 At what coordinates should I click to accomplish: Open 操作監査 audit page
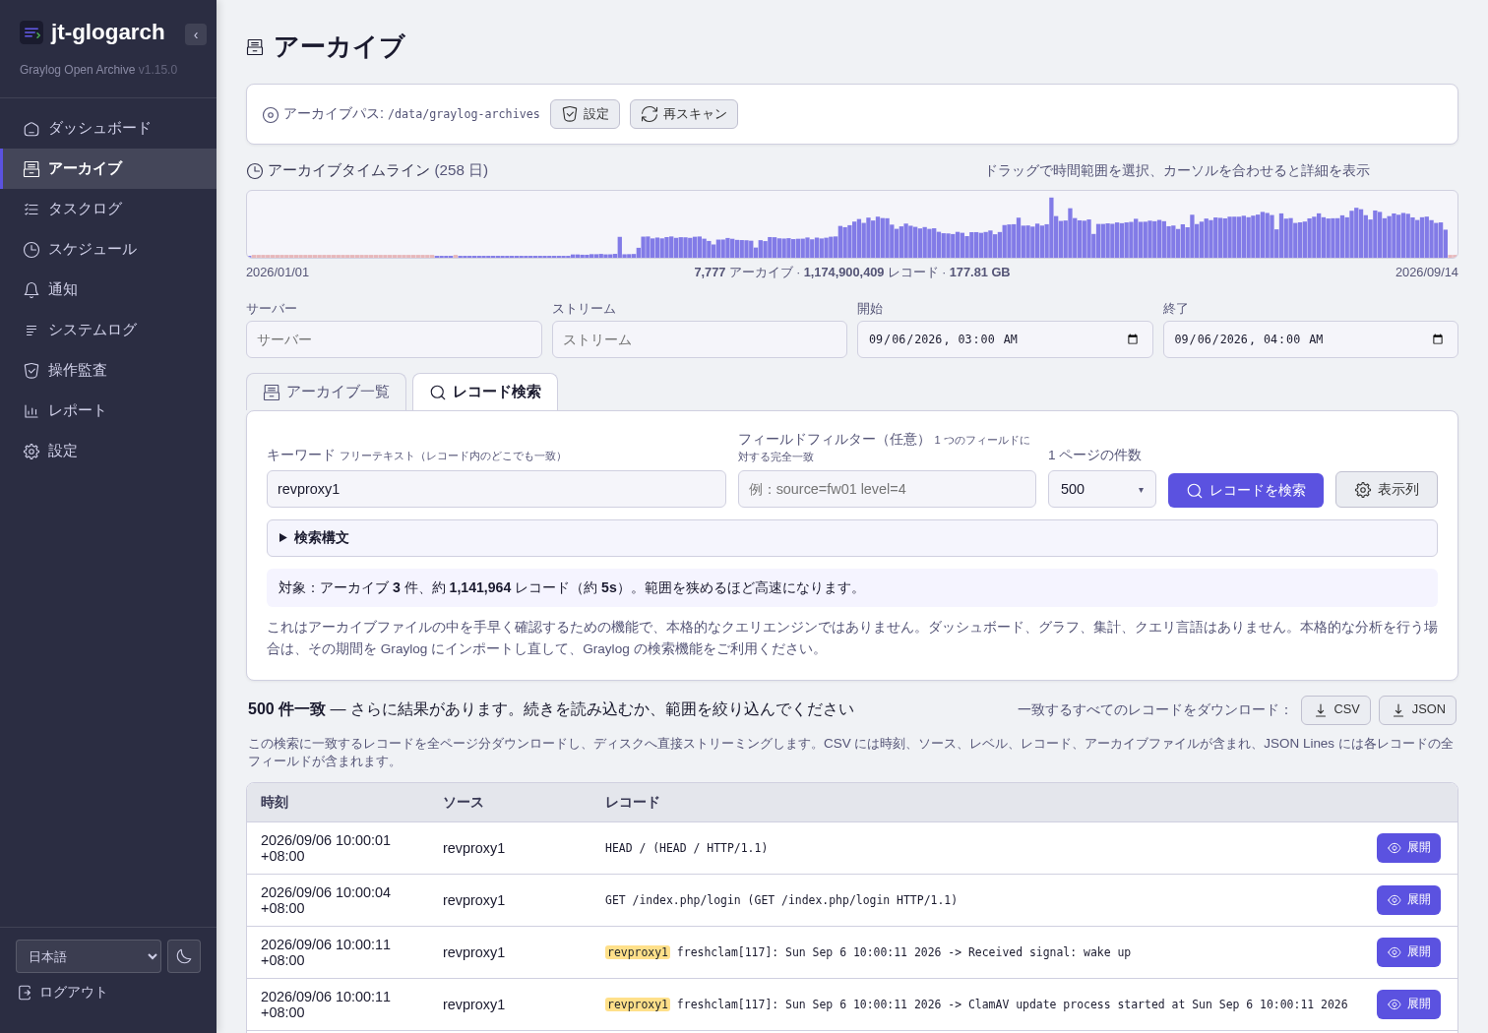click(108, 370)
